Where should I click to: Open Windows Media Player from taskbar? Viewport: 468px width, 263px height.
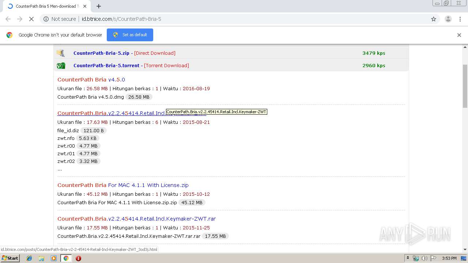pos(54,258)
